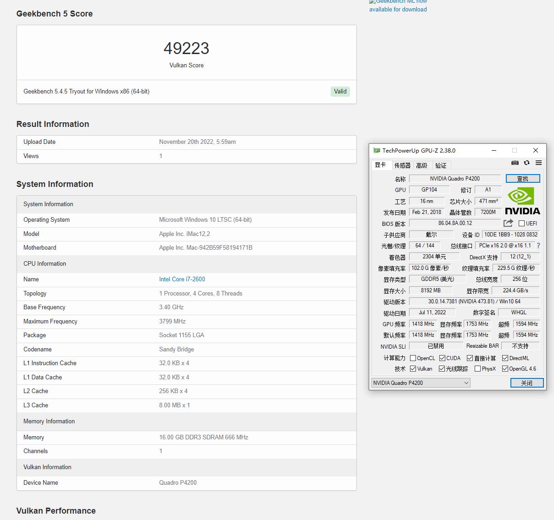Minimize the GPU-Z window
The width and height of the screenshot is (554, 520).
(x=494, y=150)
